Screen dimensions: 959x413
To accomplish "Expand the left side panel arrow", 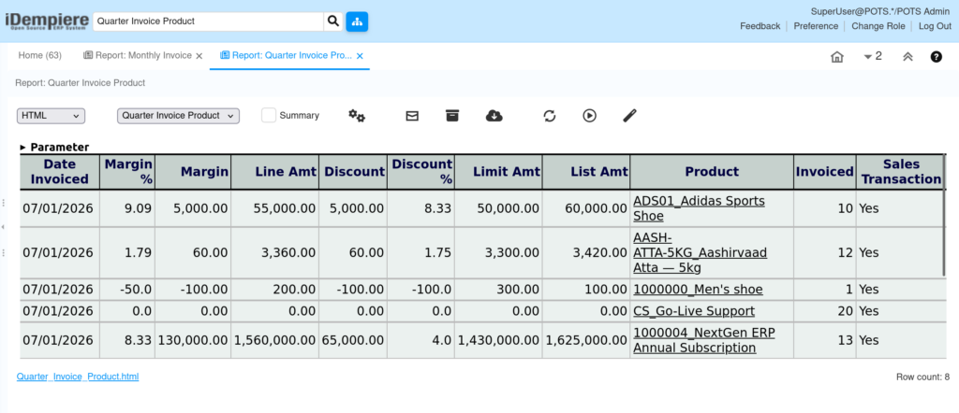I will [x=3, y=227].
